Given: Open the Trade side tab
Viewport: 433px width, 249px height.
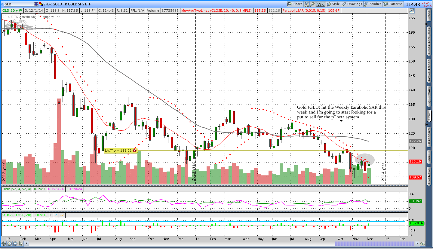Looking at the screenshot, I should (429, 15).
